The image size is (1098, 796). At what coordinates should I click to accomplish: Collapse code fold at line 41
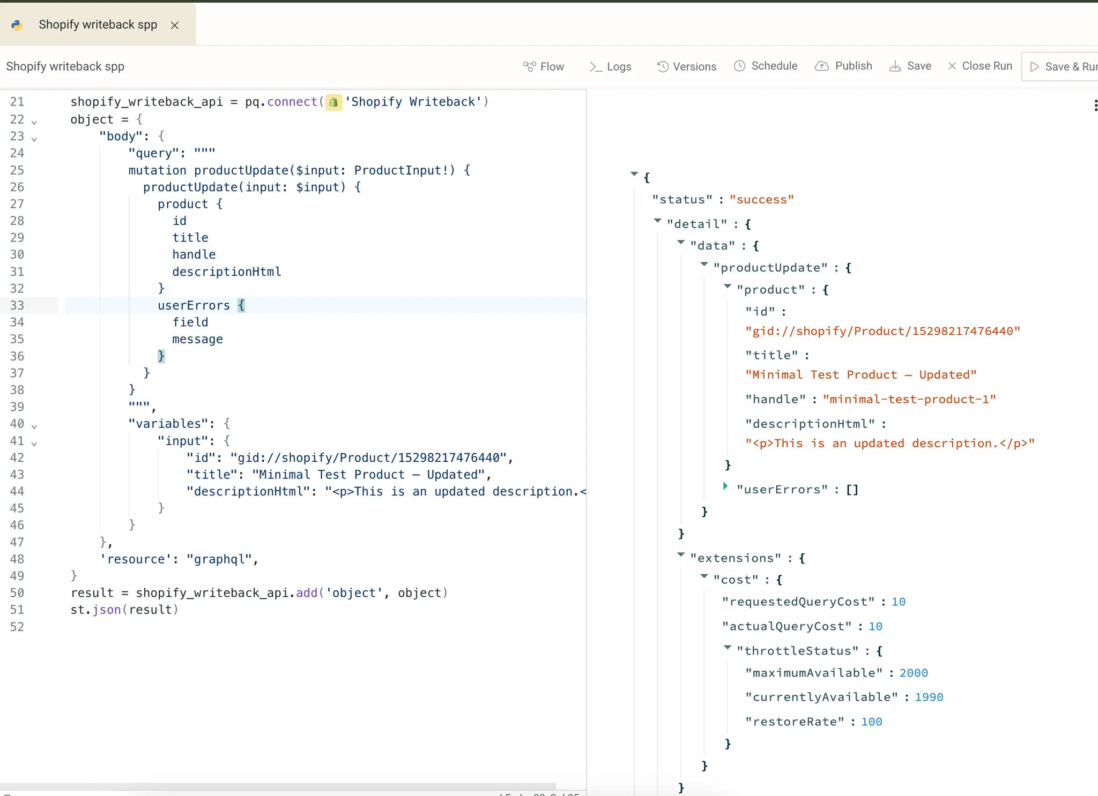coord(34,444)
